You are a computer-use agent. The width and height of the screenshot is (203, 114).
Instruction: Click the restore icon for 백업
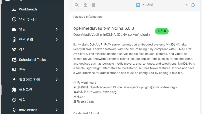(x=14, y=100)
